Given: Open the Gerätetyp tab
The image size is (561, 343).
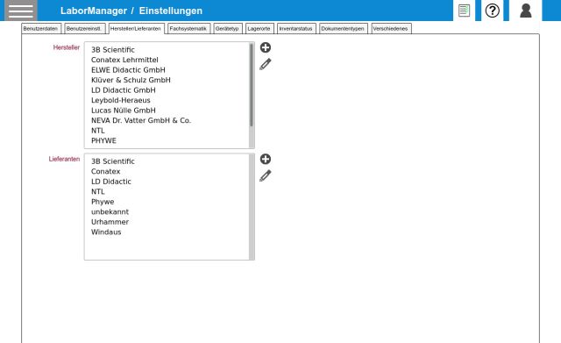Looking at the screenshot, I should [x=228, y=29].
